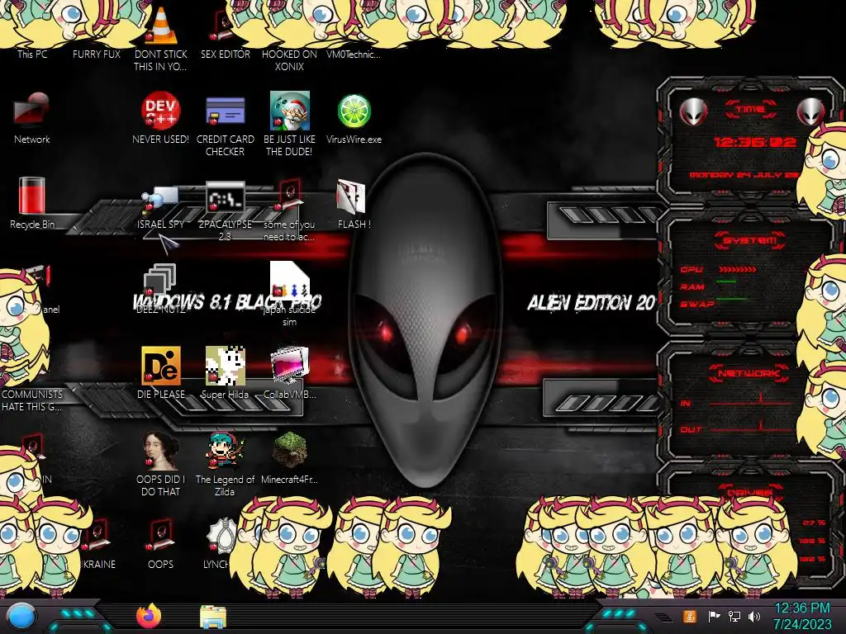The width and height of the screenshot is (846, 634).
Task: Click the RAM usage bar in widget
Action: pos(726,282)
